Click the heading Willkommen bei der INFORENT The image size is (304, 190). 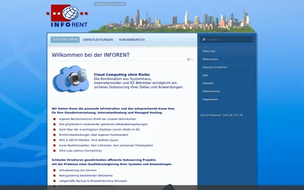point(91,55)
